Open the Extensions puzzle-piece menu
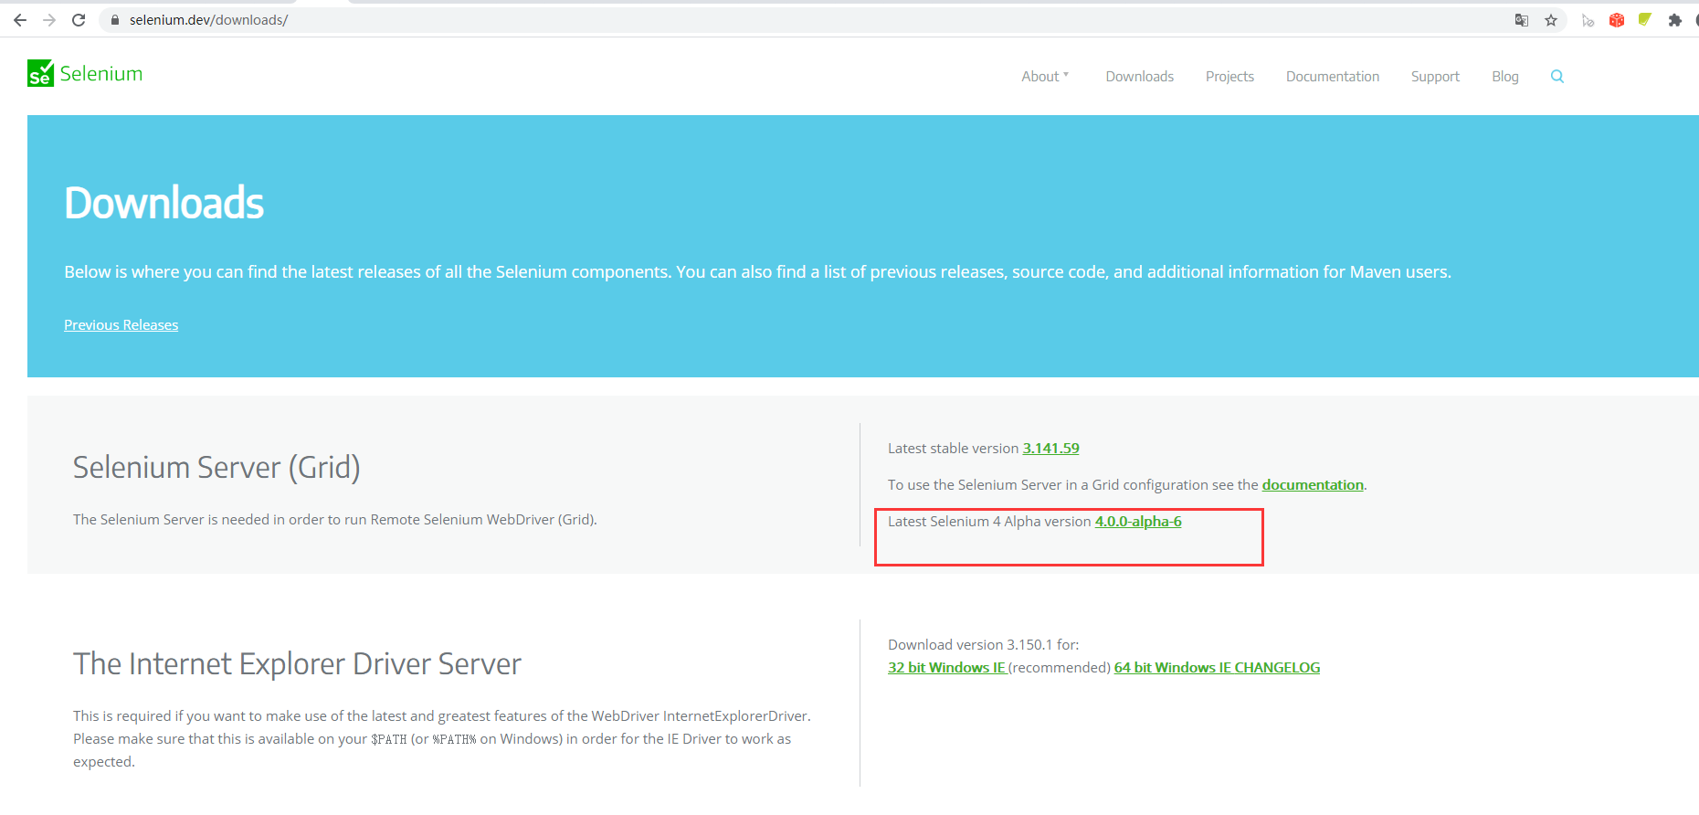This screenshot has height=815, width=1699. point(1674,20)
